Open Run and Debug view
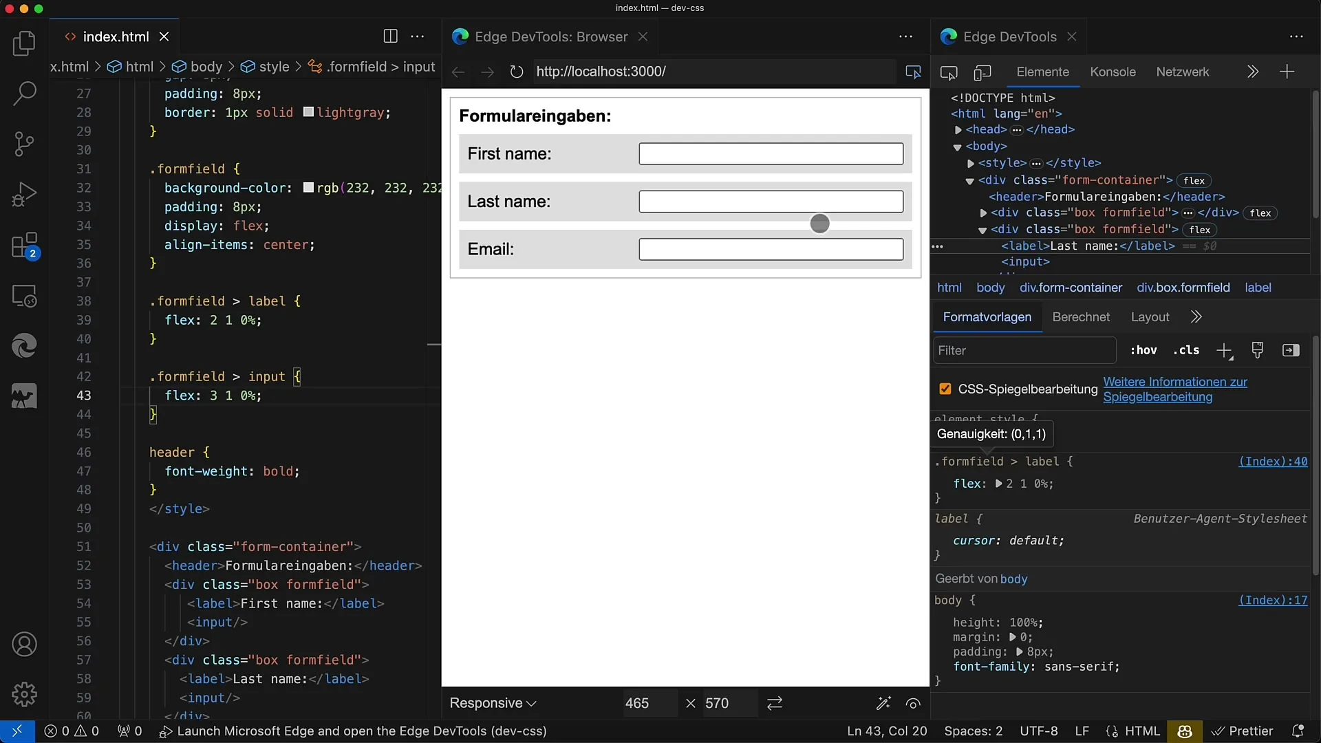This screenshot has width=1321, height=743. point(24,194)
